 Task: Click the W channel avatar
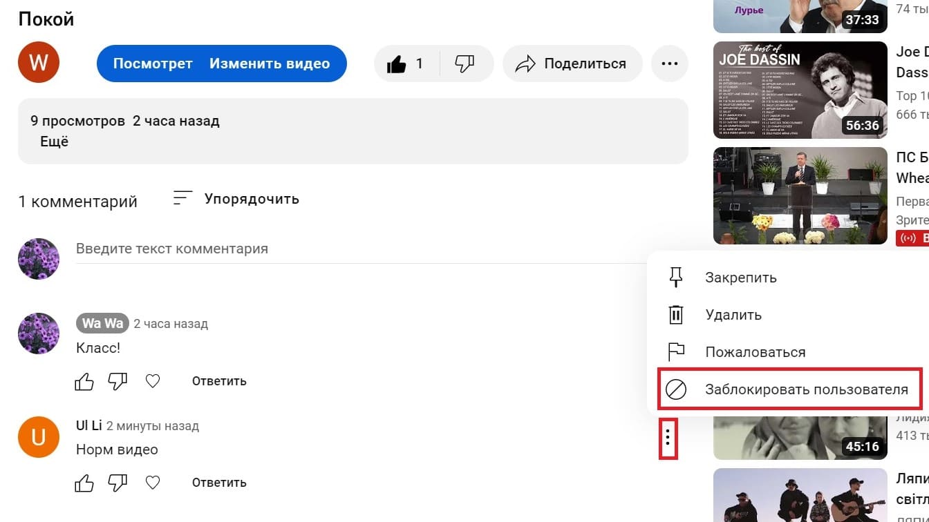tap(39, 63)
